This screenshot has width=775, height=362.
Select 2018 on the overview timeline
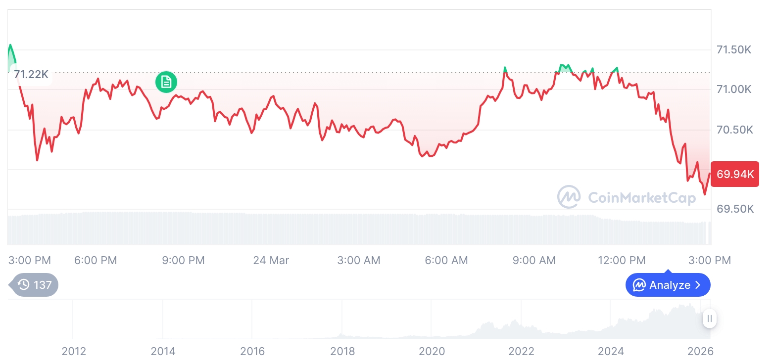[342, 352]
